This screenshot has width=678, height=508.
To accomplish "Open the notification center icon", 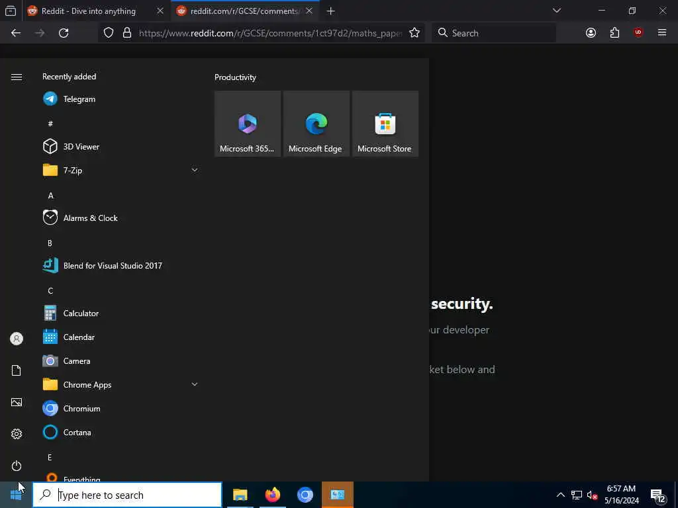I will pyautogui.click(x=658, y=496).
